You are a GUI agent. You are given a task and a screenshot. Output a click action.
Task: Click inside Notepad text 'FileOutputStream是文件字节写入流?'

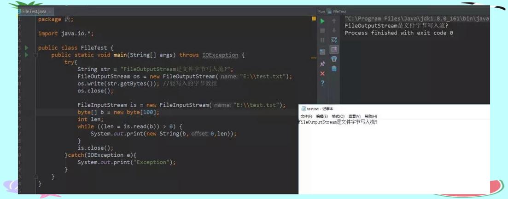pyautogui.click(x=338, y=122)
